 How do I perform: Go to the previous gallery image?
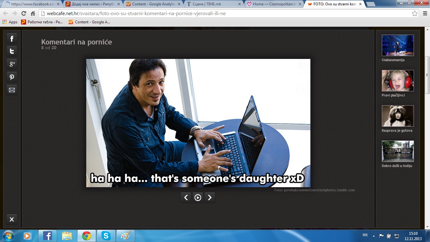[x=186, y=198]
